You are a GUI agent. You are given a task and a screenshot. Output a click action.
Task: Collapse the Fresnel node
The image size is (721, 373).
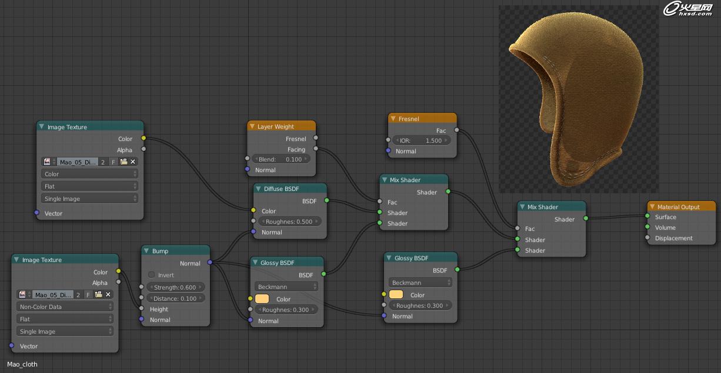pos(393,119)
